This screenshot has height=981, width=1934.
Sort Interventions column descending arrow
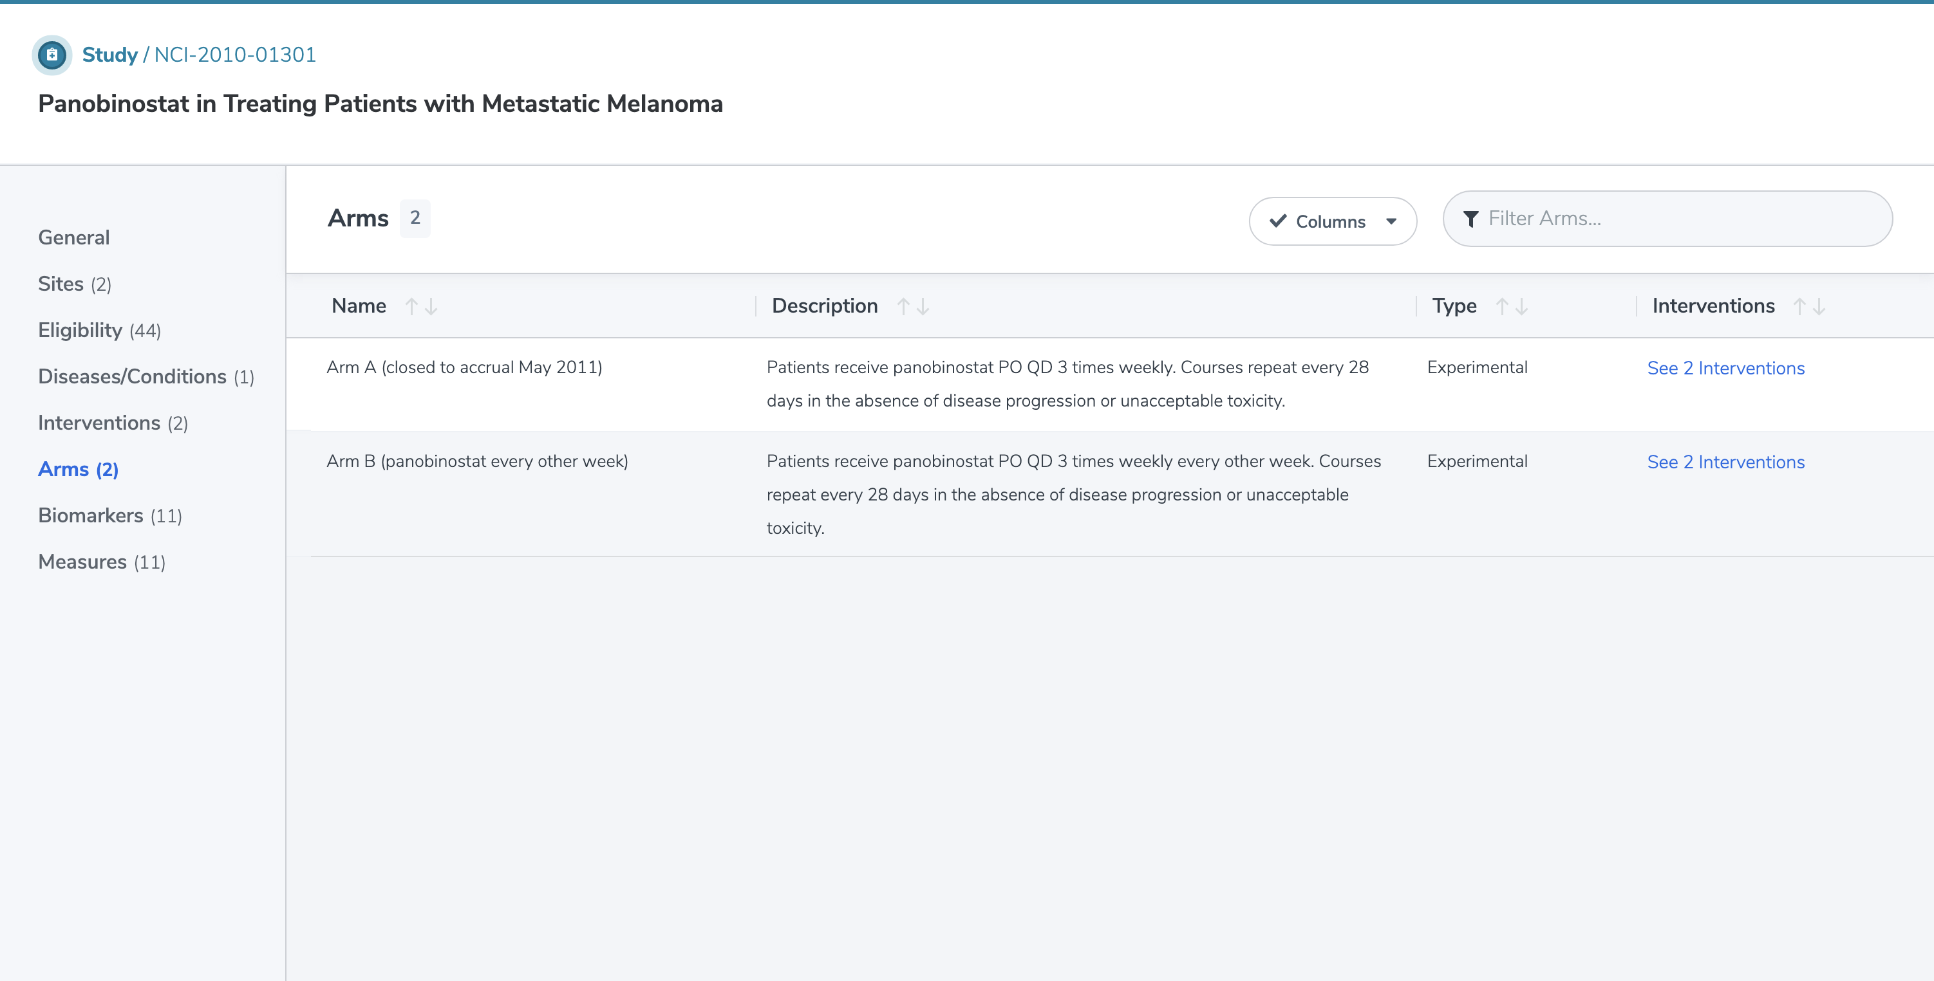pos(1819,306)
